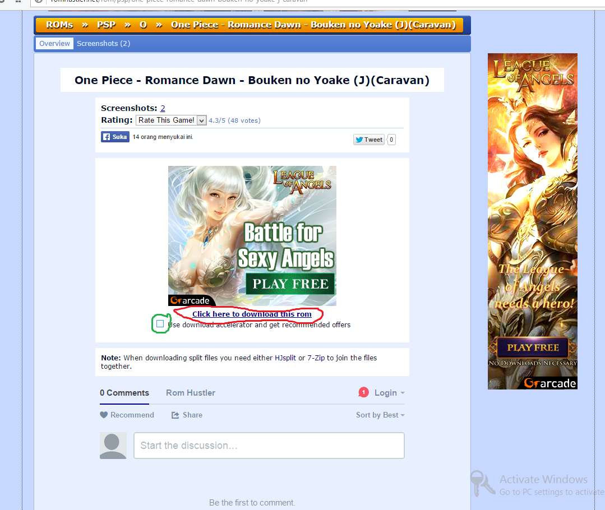This screenshot has height=510, width=605.
Task: Click the One Piece page title heading
Action: 252,80
